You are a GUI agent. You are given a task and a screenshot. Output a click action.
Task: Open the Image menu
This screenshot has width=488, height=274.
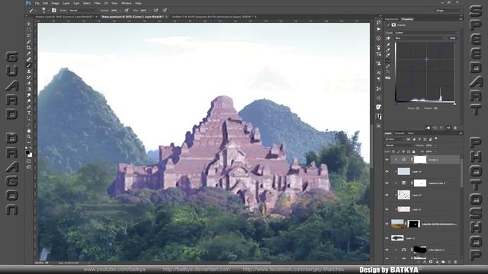click(55, 3)
